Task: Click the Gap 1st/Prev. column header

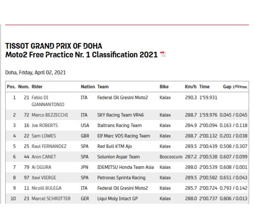Action: (235, 87)
